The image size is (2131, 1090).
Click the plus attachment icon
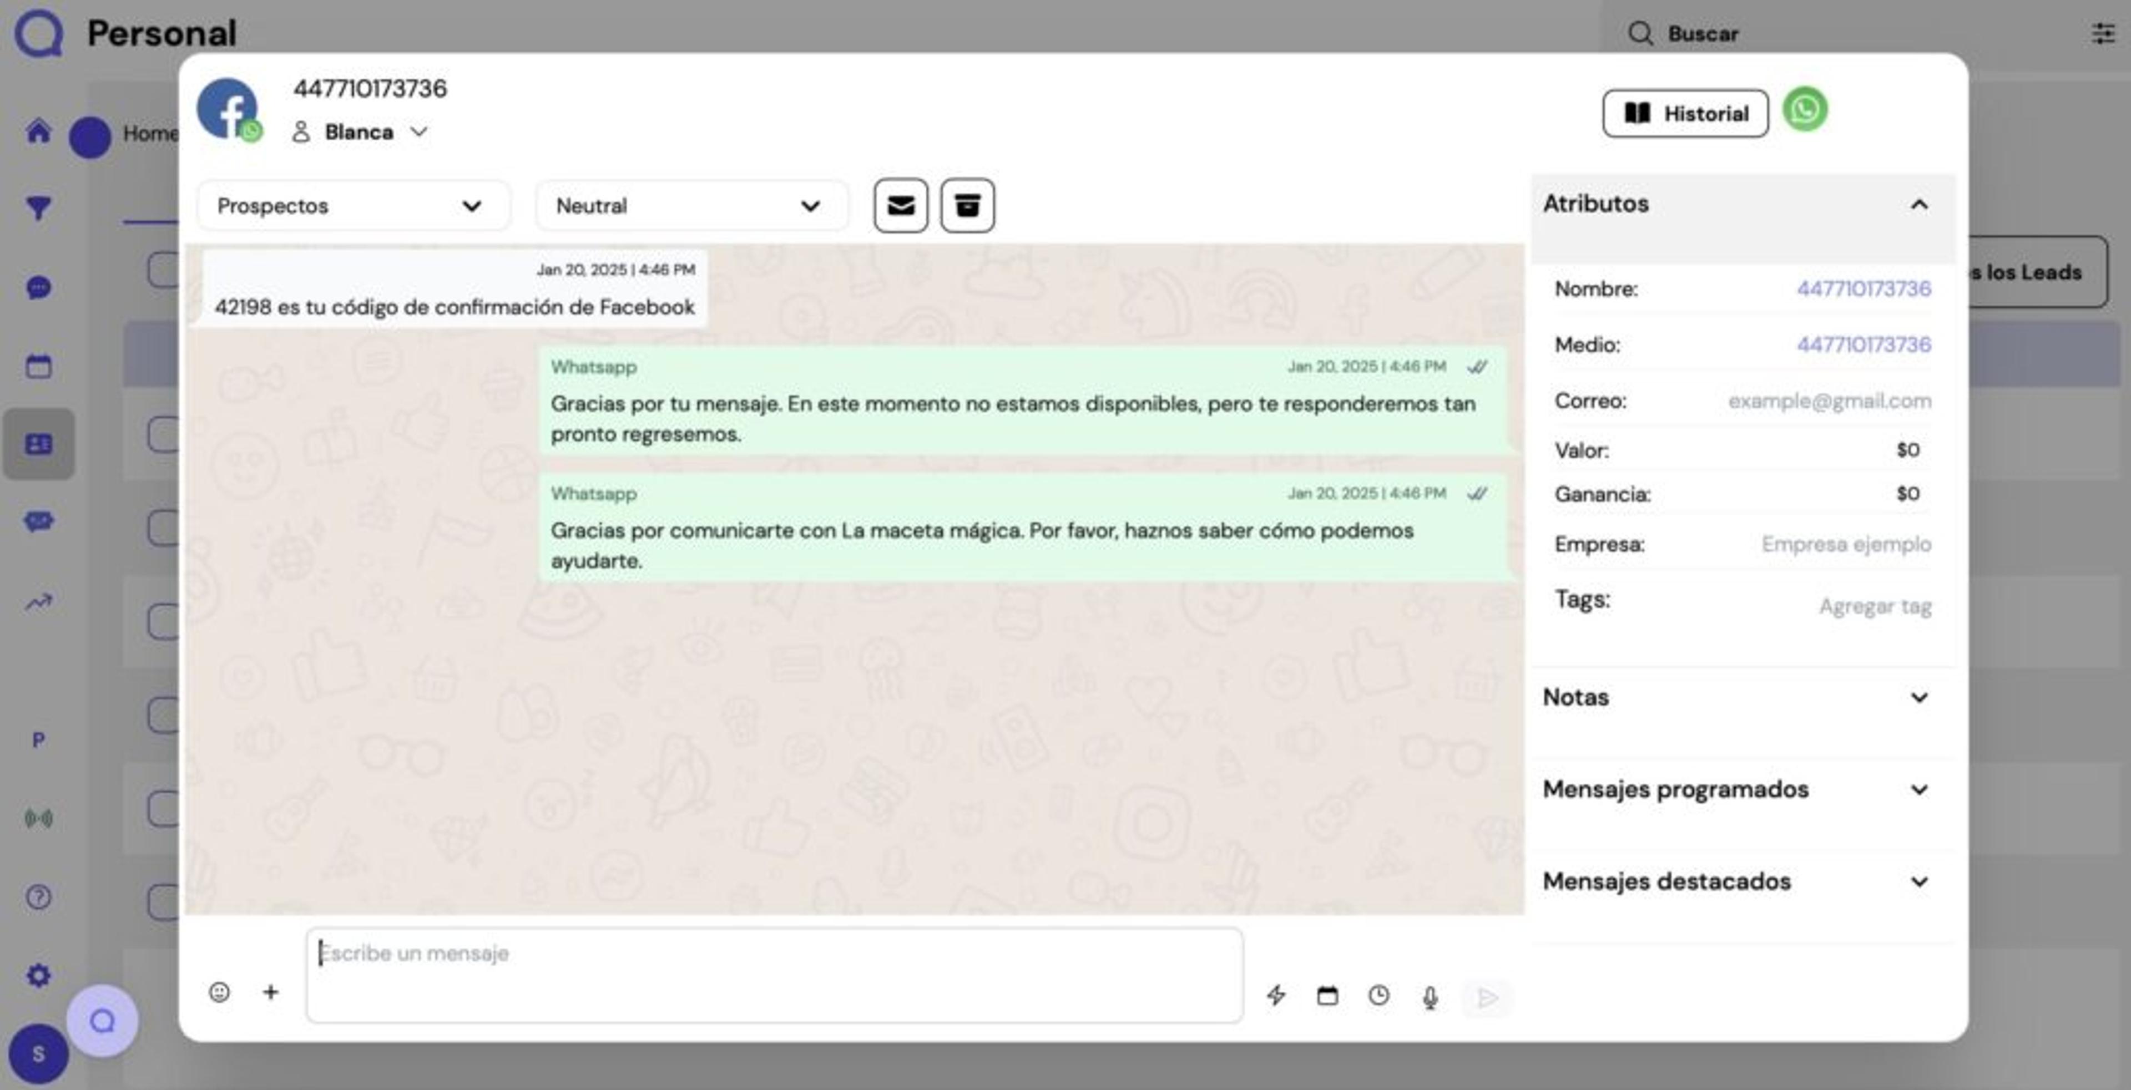270,992
